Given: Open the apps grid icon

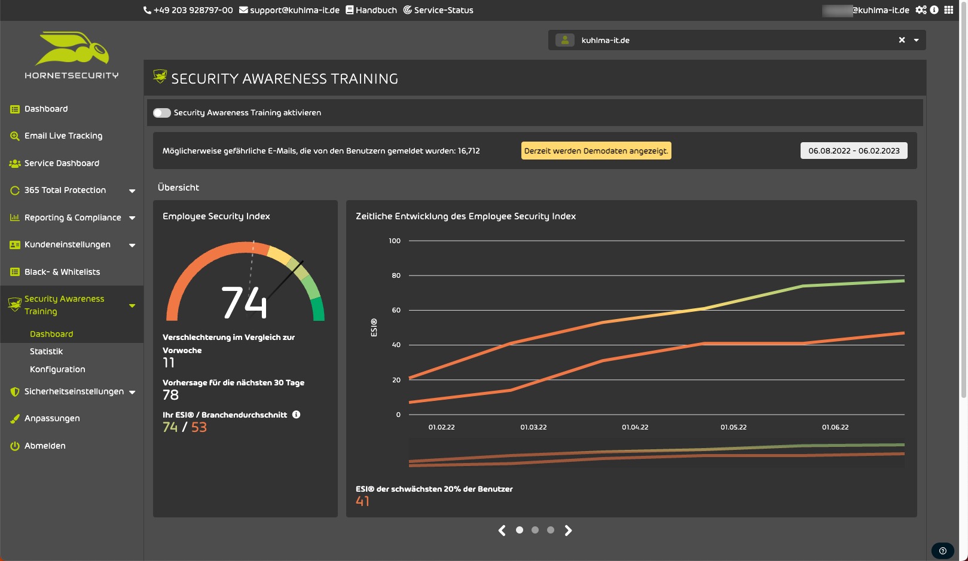Looking at the screenshot, I should 949,10.
